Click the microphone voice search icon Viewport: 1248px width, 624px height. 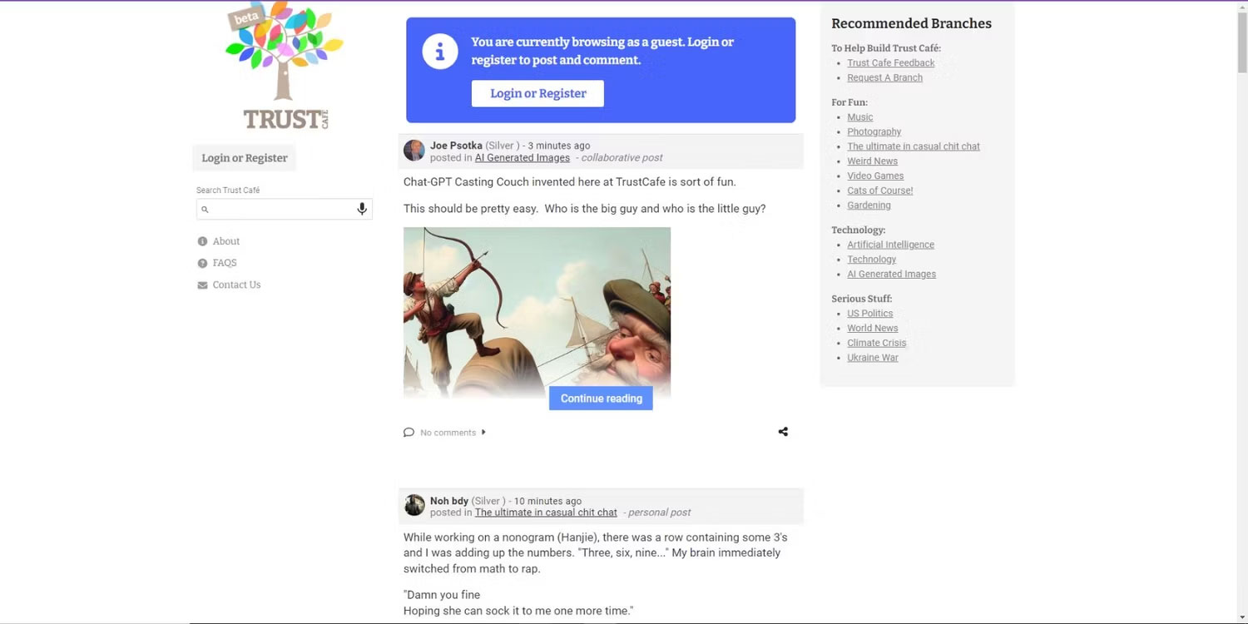coord(362,209)
